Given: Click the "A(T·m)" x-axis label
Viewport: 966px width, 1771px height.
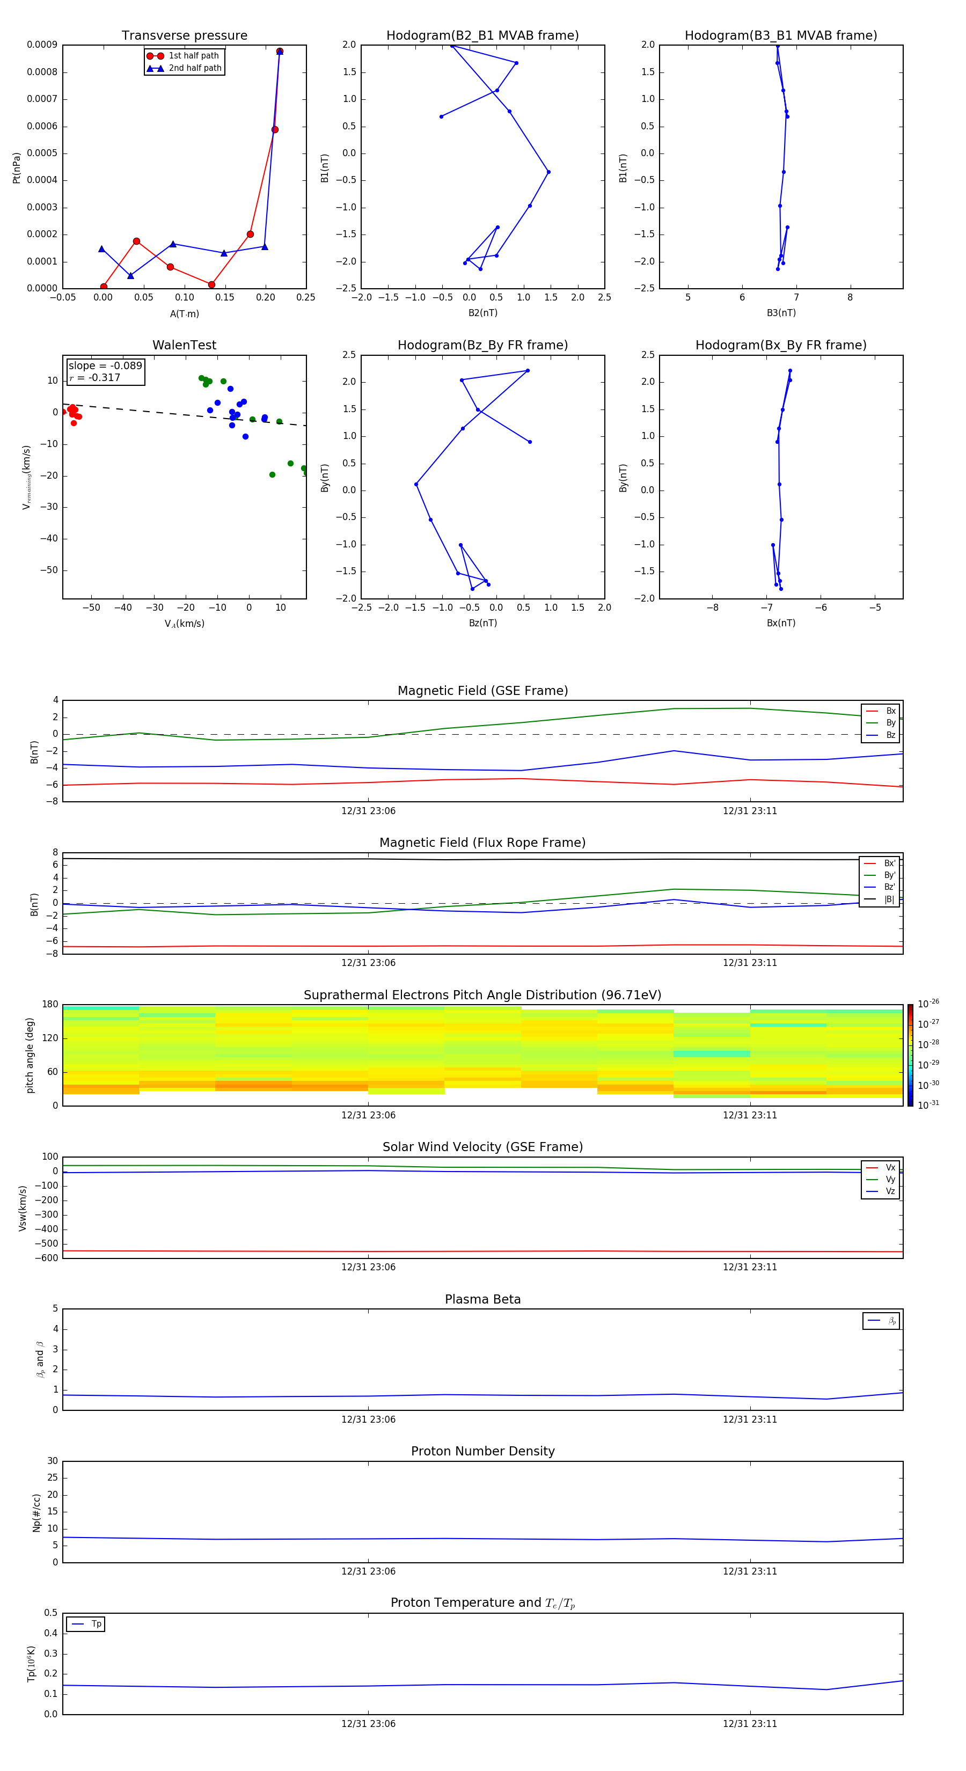Looking at the screenshot, I should pos(184,313).
